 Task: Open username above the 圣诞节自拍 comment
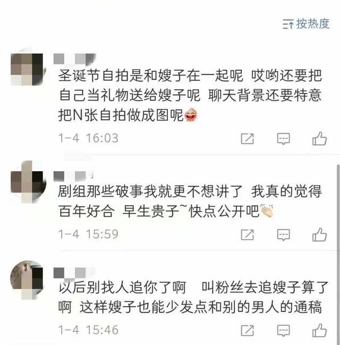coord(74,59)
